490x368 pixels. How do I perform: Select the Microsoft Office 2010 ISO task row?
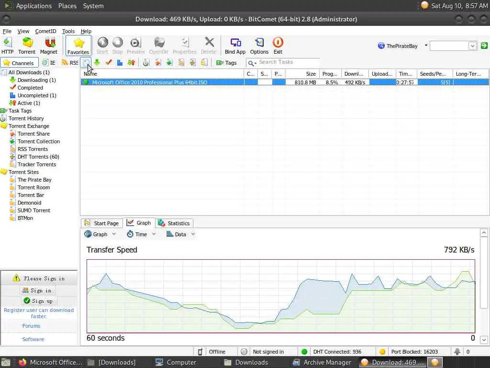(285, 82)
